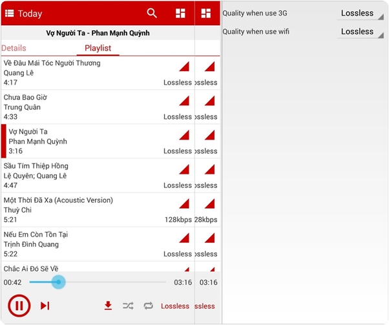Expand quality options for Về Đâu Mái Tóc Người Thương

(184, 67)
